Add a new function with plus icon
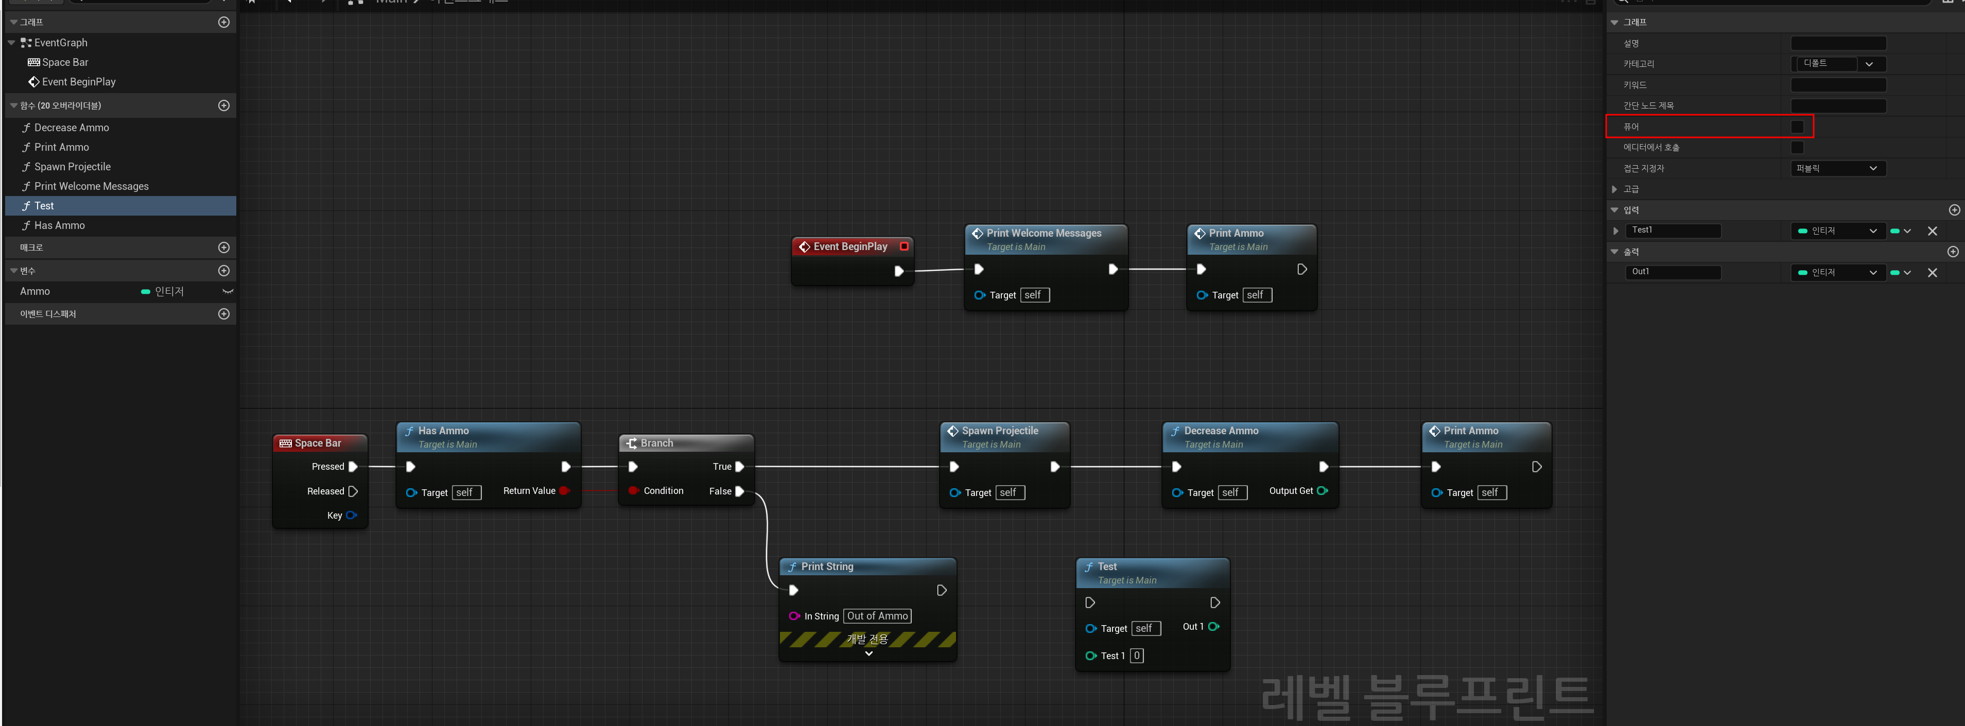The image size is (1965, 726). (x=223, y=105)
